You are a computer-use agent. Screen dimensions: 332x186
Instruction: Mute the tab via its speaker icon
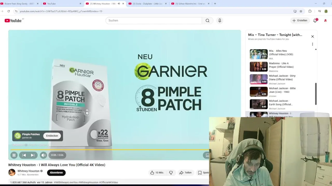pyautogui.click(x=119, y=4)
